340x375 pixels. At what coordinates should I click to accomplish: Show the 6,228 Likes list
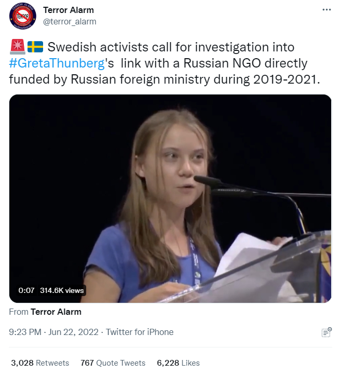point(178,363)
